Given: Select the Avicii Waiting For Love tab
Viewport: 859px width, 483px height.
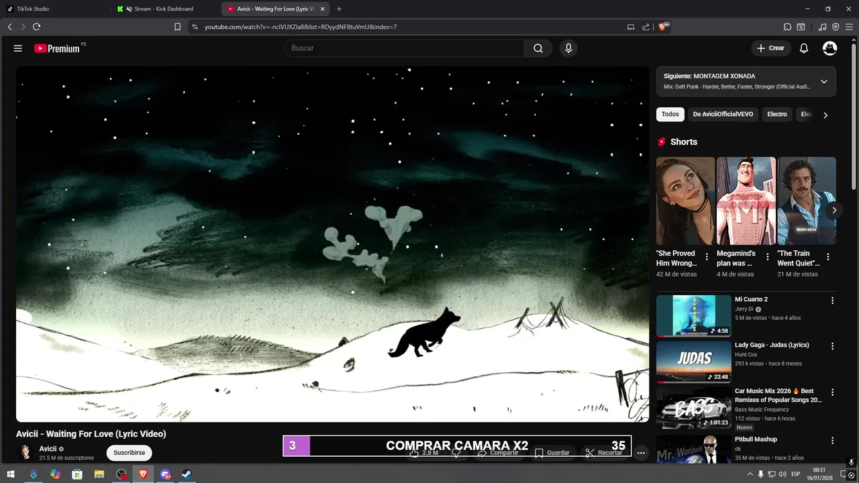Looking at the screenshot, I should pos(275,9).
